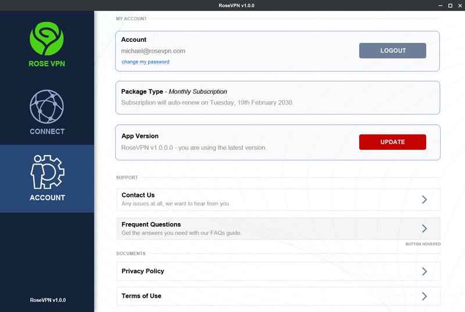Viewport: 465px width, 312px height.
Task: Minimize the RoseVPN window
Action: 439,5
